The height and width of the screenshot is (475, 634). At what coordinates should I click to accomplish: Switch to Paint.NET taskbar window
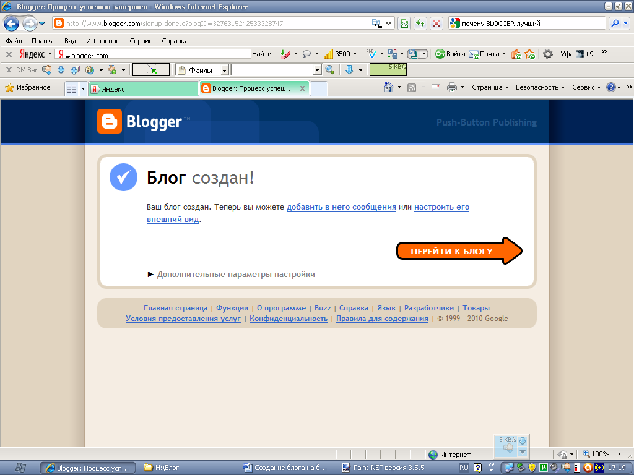(384, 468)
